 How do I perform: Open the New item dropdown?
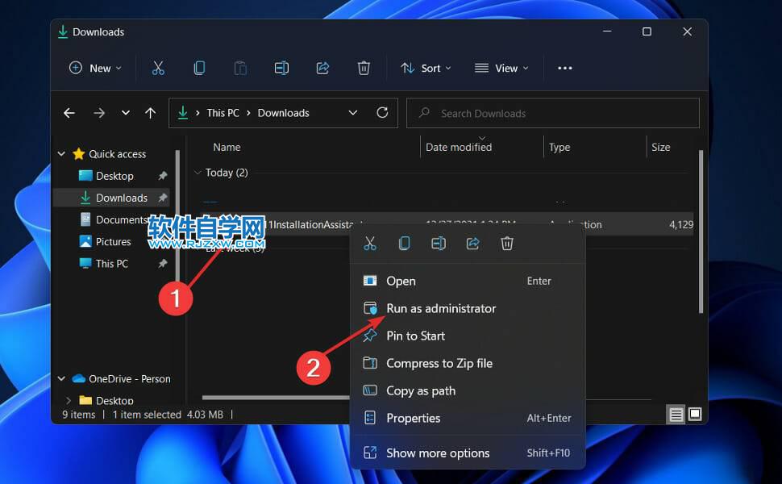click(95, 68)
